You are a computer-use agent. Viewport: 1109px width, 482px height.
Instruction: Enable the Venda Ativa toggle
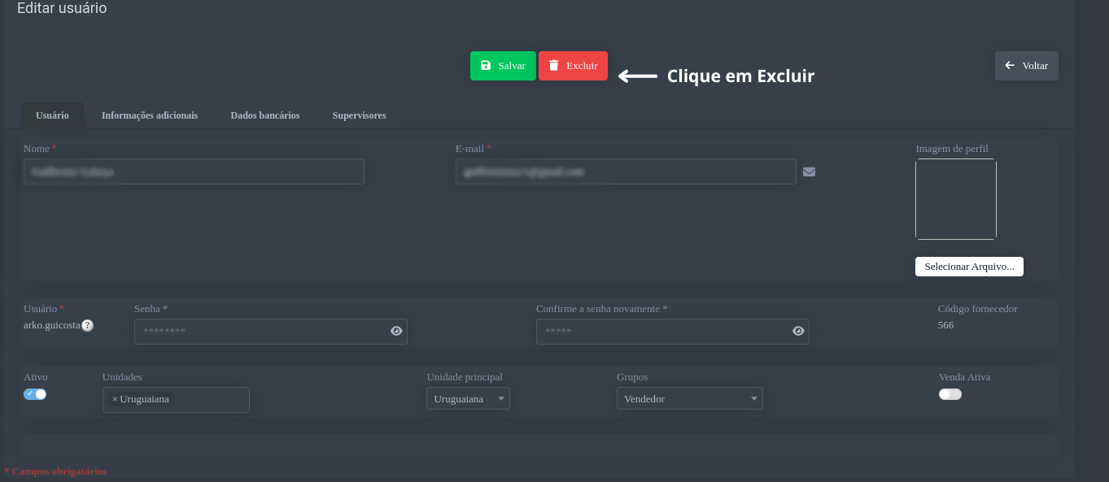[x=950, y=394]
